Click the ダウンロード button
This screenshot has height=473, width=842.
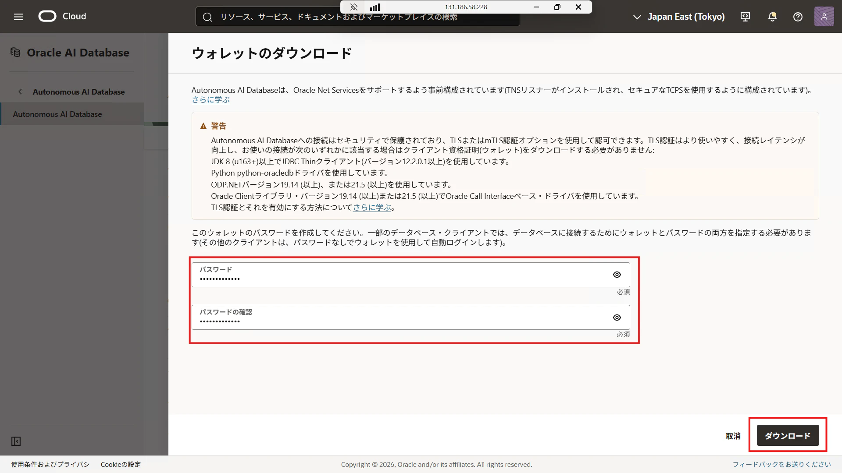[x=788, y=435]
